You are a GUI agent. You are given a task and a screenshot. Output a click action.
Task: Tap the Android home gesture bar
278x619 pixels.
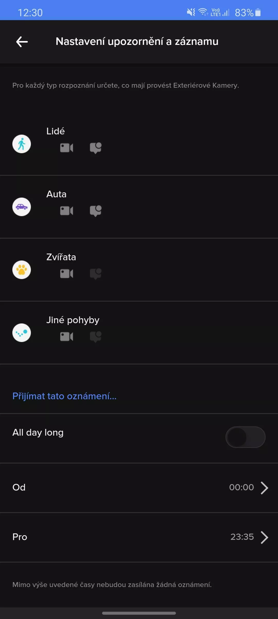[x=139, y=613]
